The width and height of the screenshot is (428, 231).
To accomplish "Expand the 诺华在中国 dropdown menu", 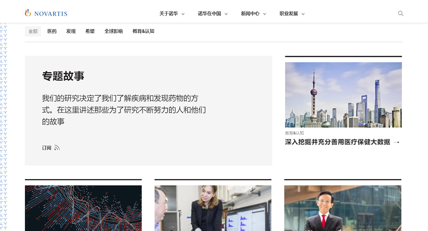I will 213,14.
